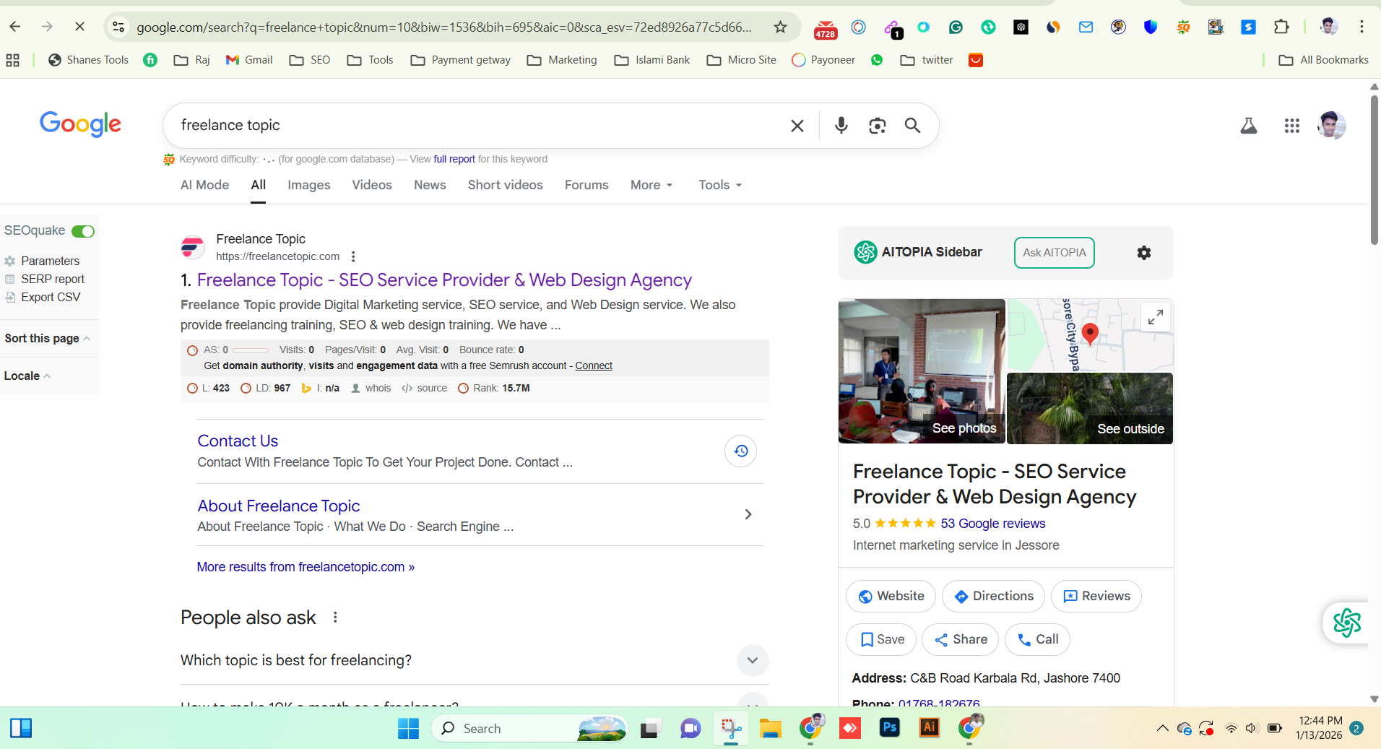Collapse the Locale section
Screen dimensions: 1381x749
(27, 376)
